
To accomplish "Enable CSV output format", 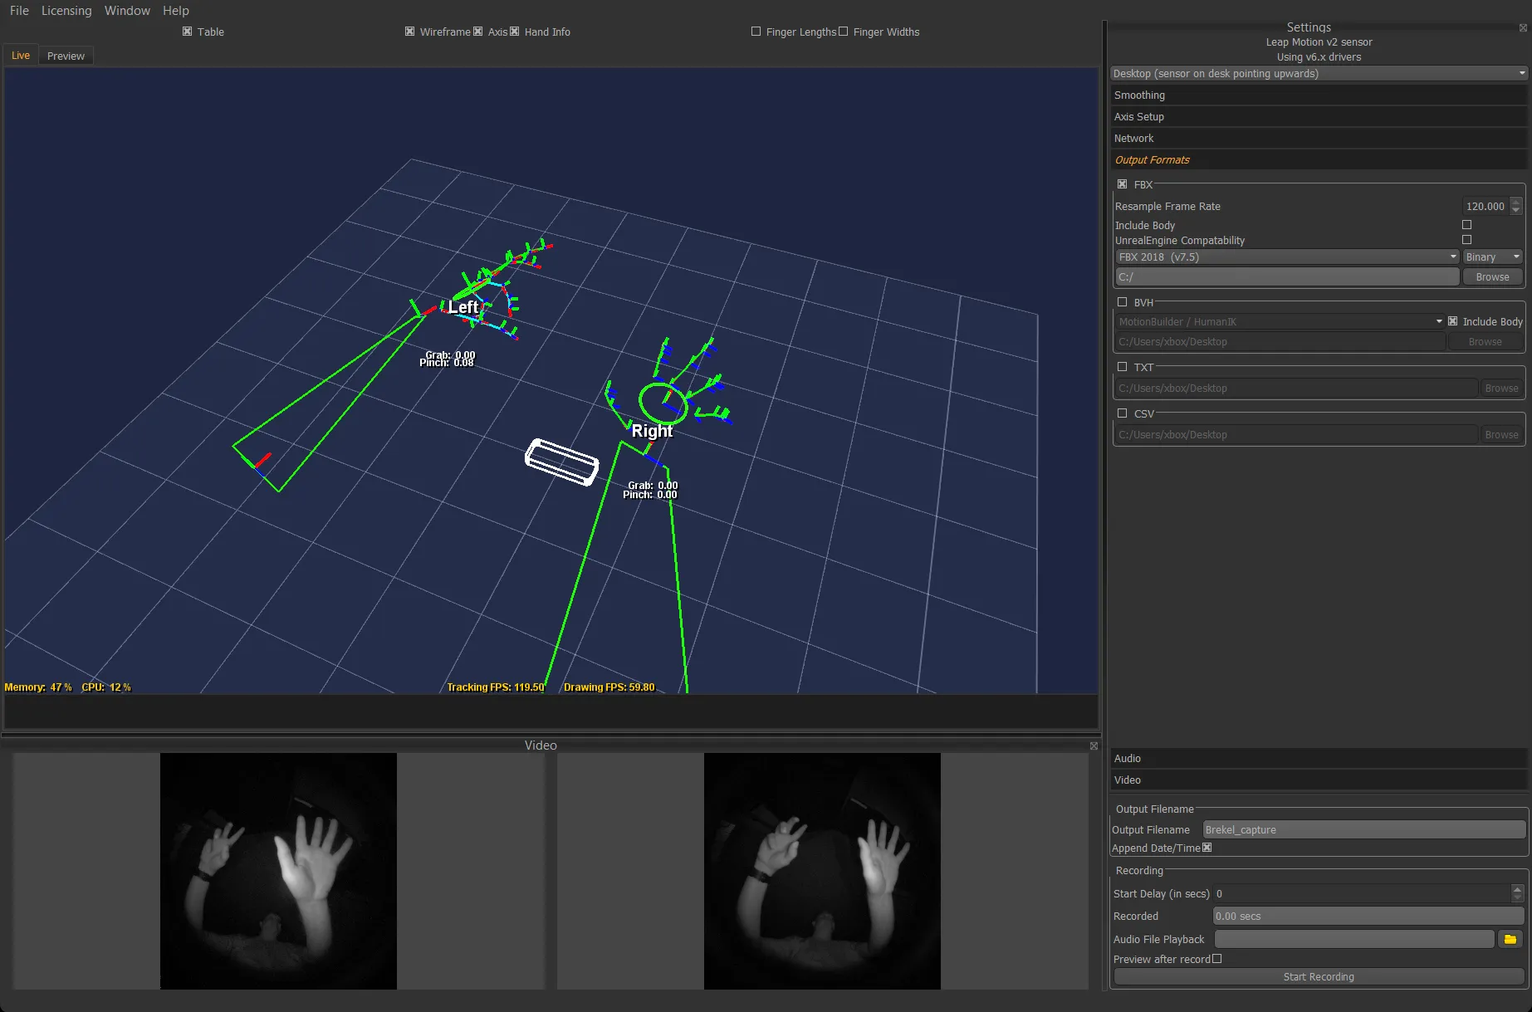I will pyautogui.click(x=1122, y=413).
